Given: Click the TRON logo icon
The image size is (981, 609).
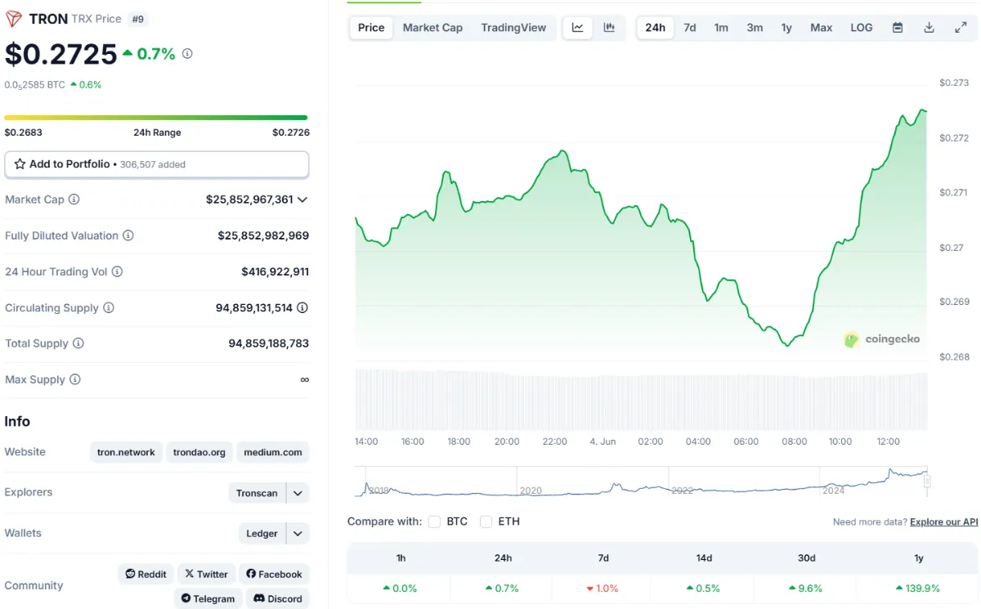Looking at the screenshot, I should 14,19.
